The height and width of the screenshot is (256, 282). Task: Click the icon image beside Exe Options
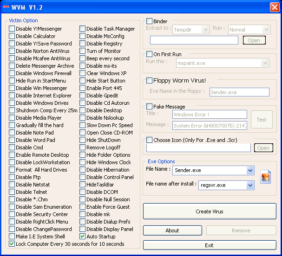tap(265, 177)
